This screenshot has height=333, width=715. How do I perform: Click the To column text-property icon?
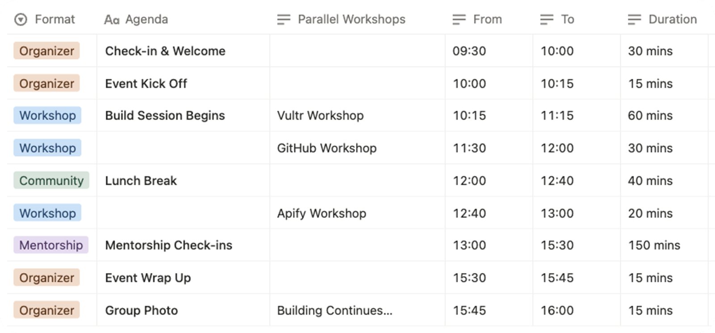click(547, 20)
